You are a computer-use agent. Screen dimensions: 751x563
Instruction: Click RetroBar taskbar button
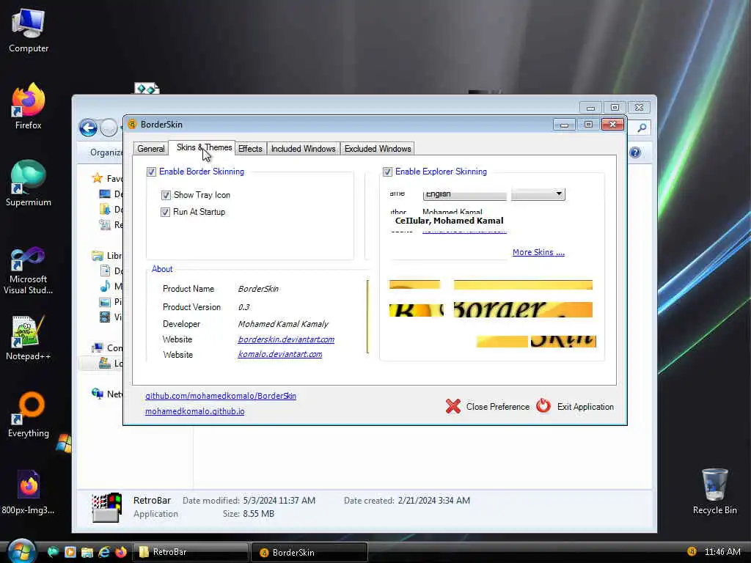pyautogui.click(x=190, y=552)
